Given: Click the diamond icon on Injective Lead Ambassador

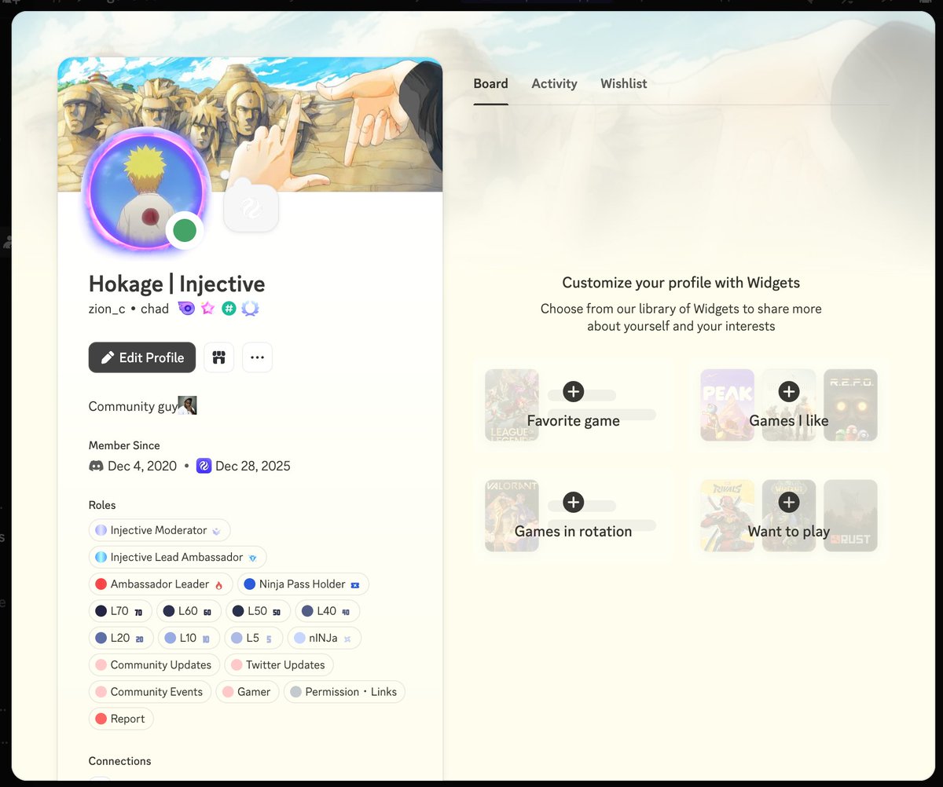Looking at the screenshot, I should tap(252, 558).
